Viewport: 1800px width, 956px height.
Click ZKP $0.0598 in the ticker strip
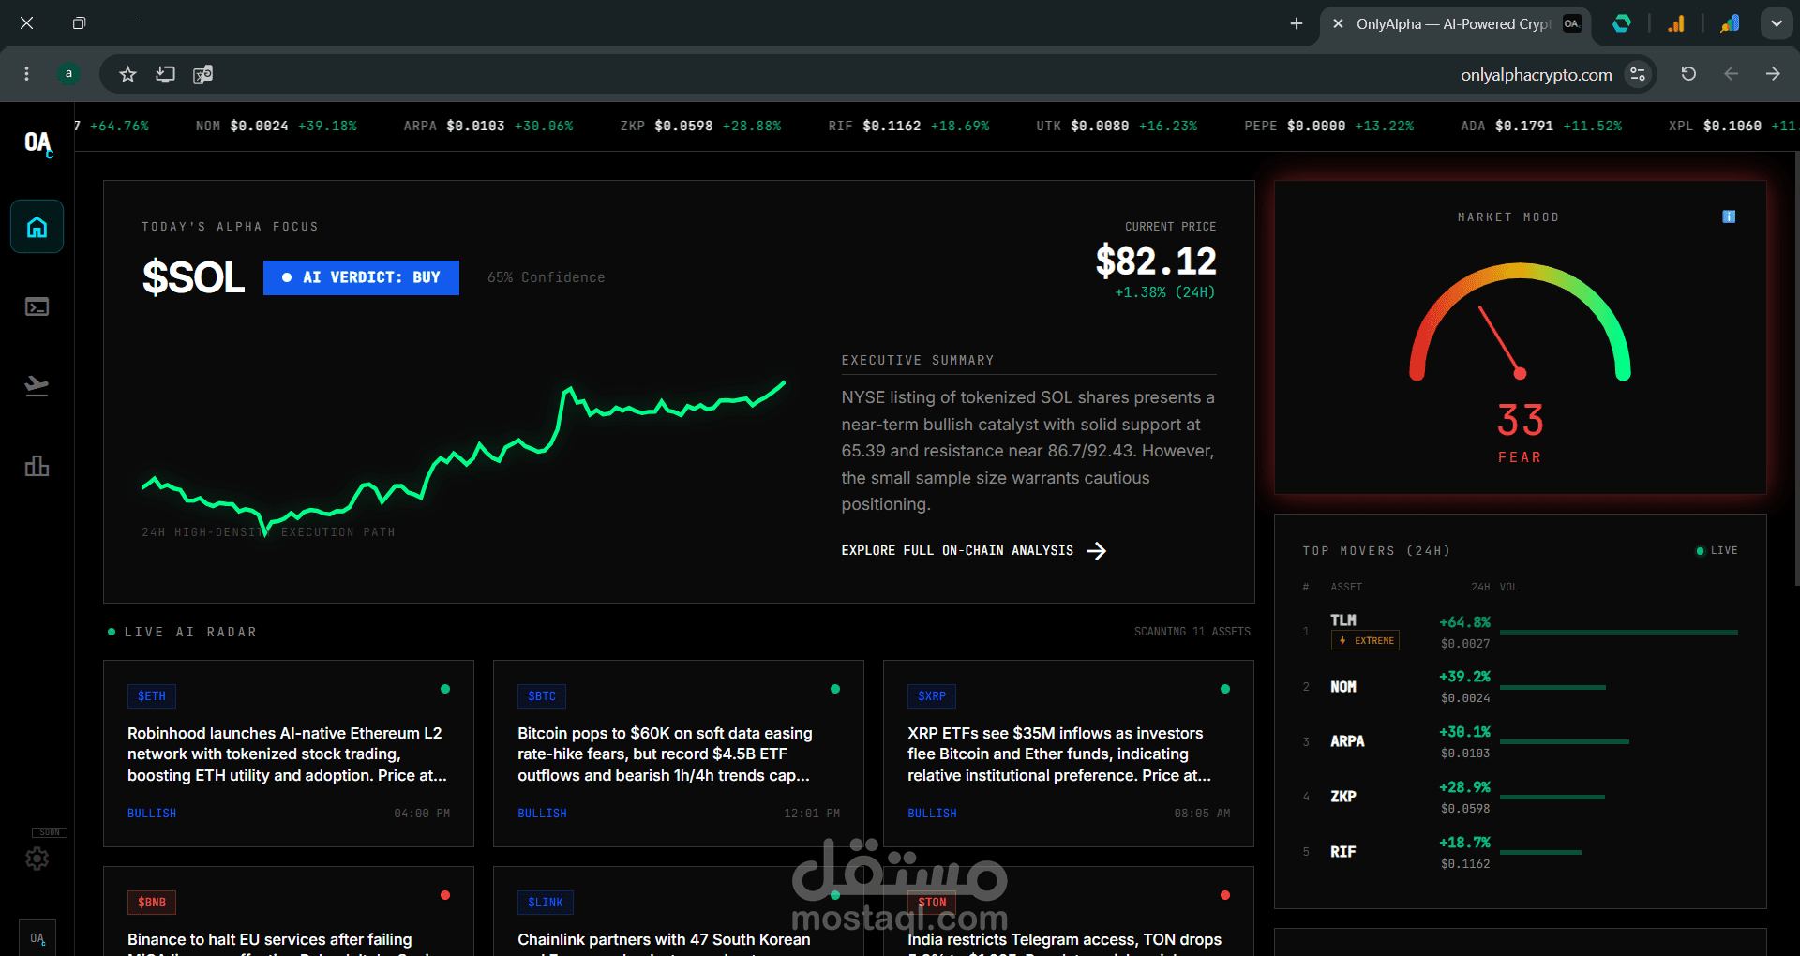(700, 126)
